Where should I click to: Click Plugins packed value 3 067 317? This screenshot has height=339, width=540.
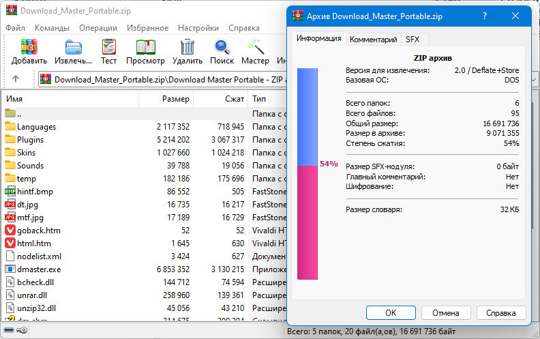pos(228,140)
